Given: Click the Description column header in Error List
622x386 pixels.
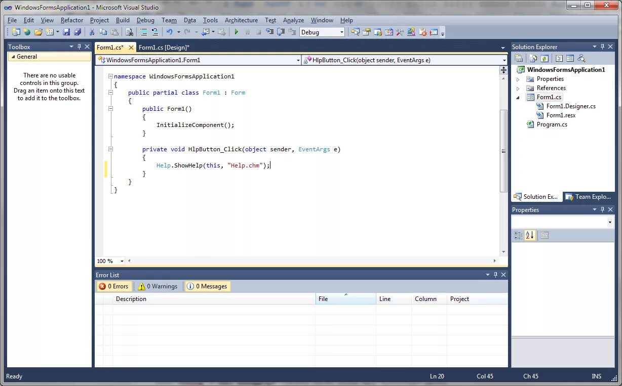Looking at the screenshot, I should tap(214, 299).
